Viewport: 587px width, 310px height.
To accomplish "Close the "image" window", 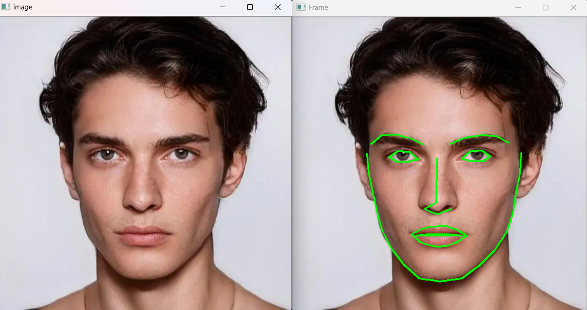I will click(x=277, y=7).
